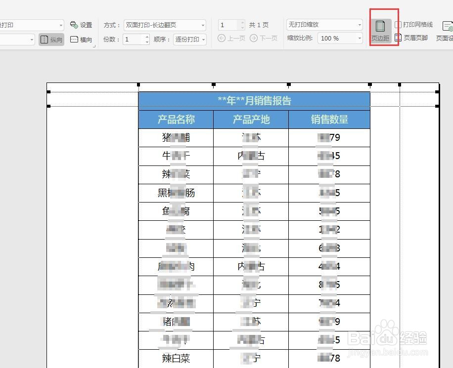The image size is (453, 368).
Task: Click the 产品产地 header cell
Action: point(251,120)
